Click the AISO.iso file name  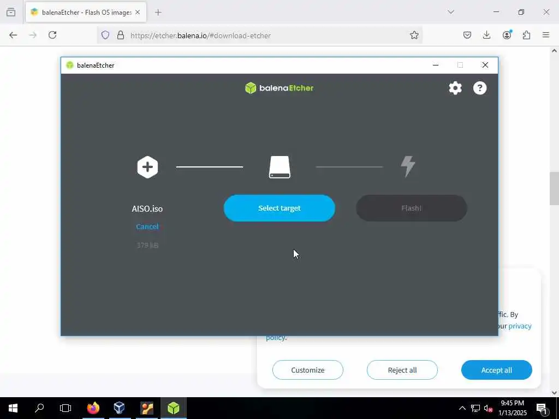147,209
